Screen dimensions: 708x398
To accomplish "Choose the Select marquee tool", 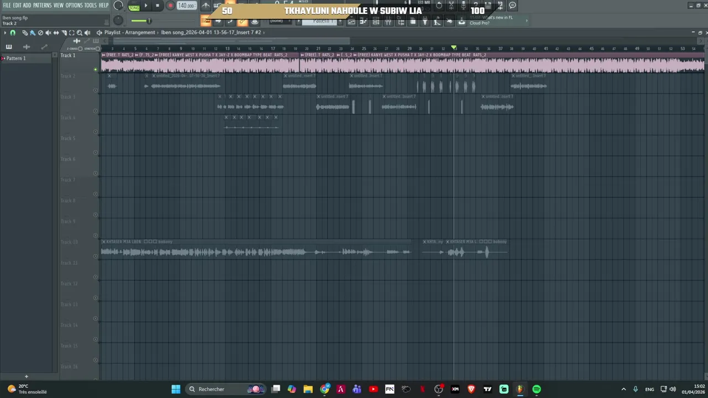I will pyautogui.click(x=71, y=33).
